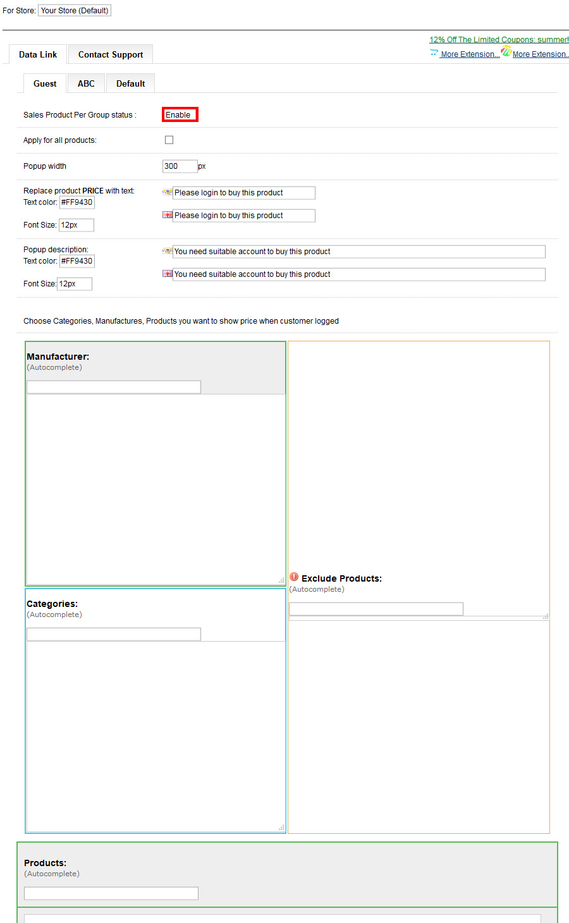Click the colorful striped icon before second More Extension
Viewport: 569px width, 923px height.
tap(506, 51)
